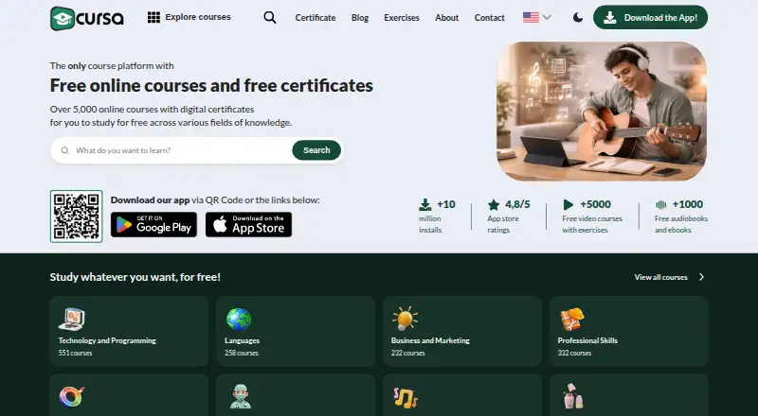758x416 pixels.
Task: Click the '332 courses' text
Action: pyautogui.click(x=574, y=354)
